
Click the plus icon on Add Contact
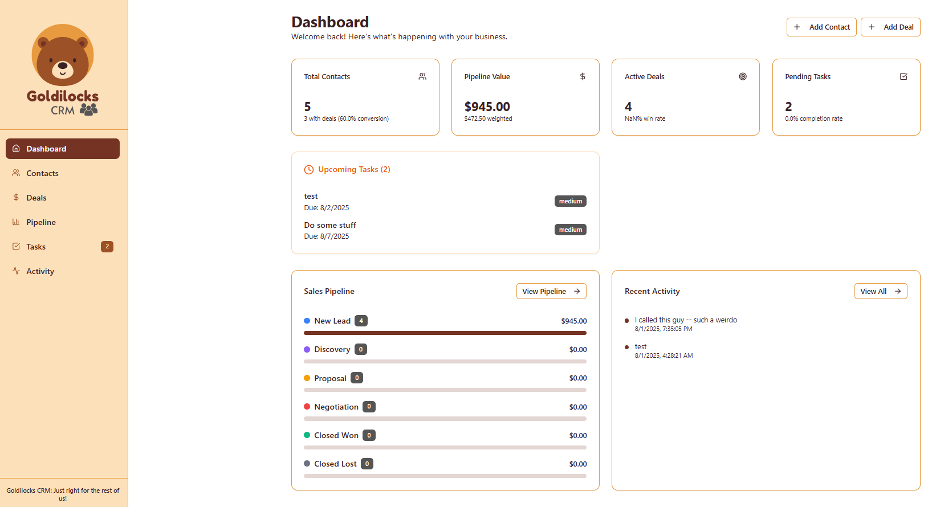(797, 27)
